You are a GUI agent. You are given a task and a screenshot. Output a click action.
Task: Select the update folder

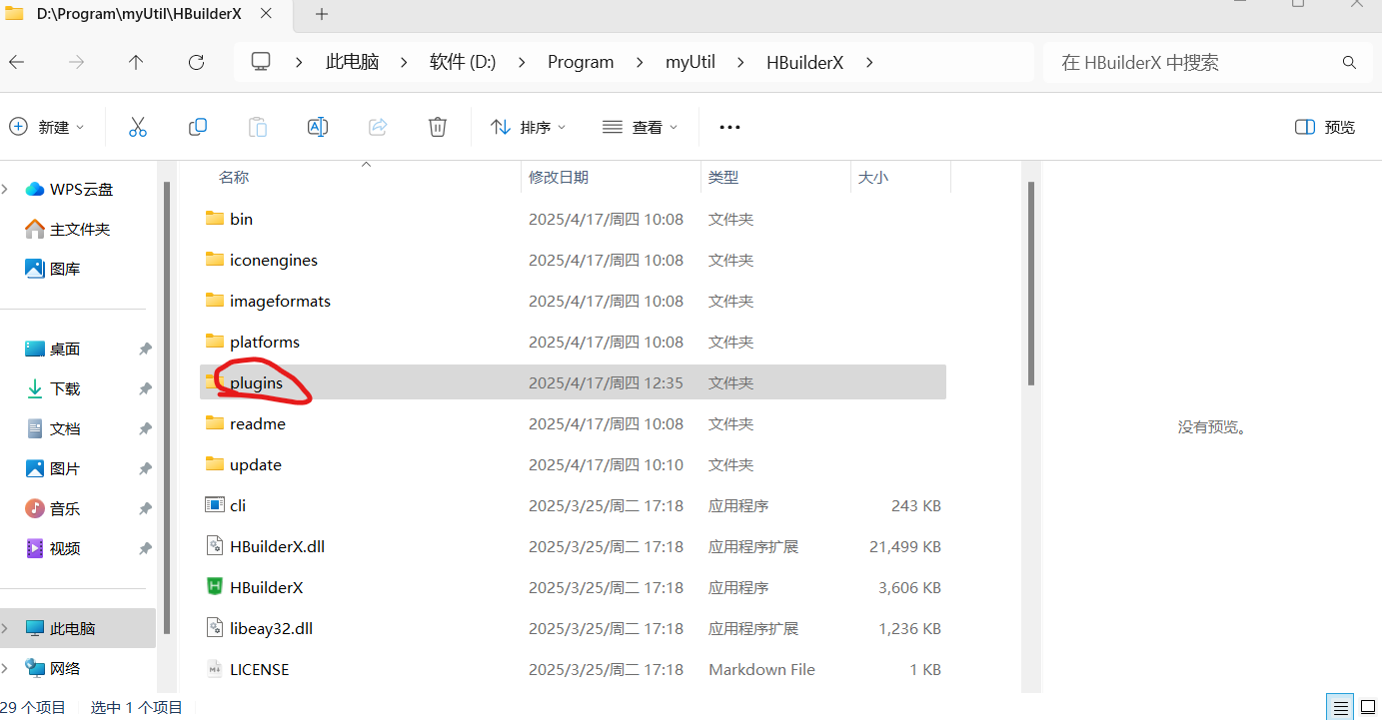click(573, 464)
